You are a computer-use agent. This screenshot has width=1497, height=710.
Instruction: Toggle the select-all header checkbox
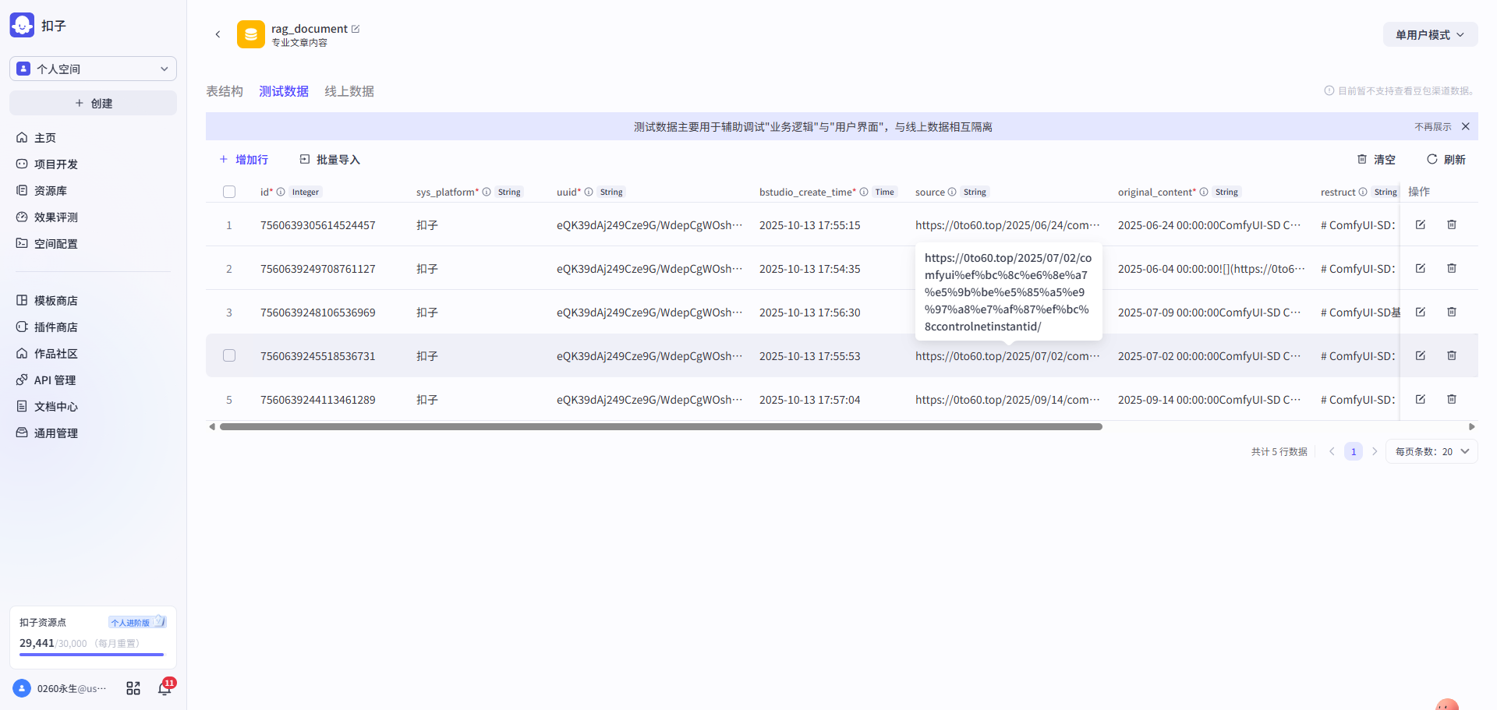229,192
